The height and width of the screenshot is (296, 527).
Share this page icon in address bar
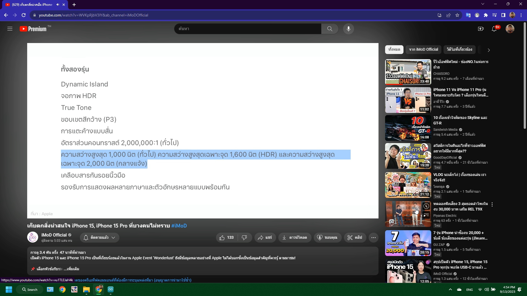[x=448, y=15]
